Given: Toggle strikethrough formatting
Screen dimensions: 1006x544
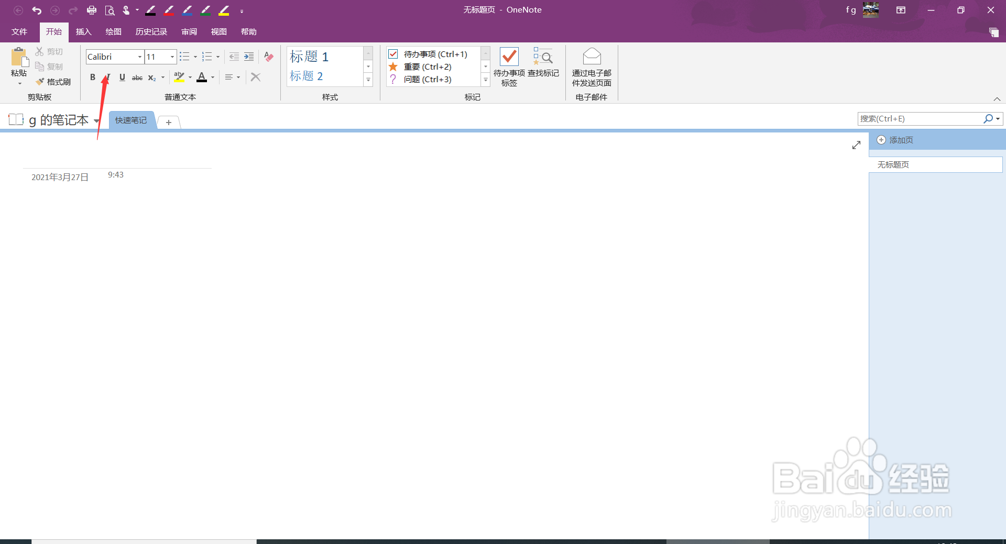Looking at the screenshot, I should [137, 77].
